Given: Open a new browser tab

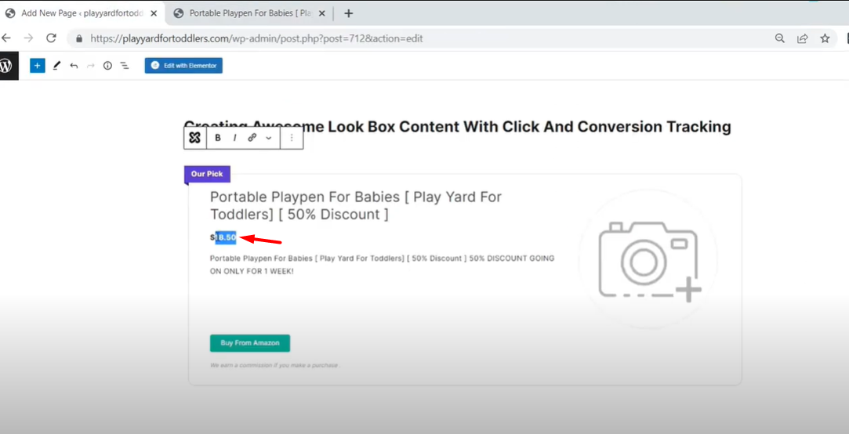Looking at the screenshot, I should point(349,13).
